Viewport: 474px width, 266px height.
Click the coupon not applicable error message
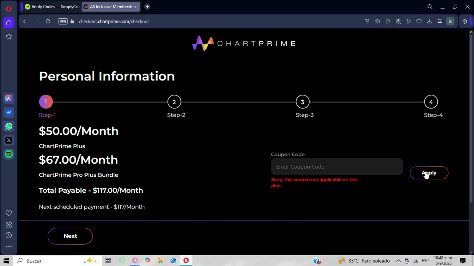pos(314,183)
